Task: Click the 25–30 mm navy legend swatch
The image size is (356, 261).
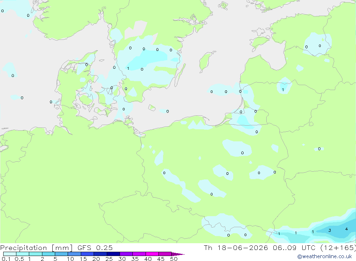Action: [113, 254]
